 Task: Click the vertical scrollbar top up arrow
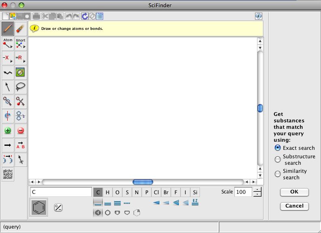[x=260, y=41]
